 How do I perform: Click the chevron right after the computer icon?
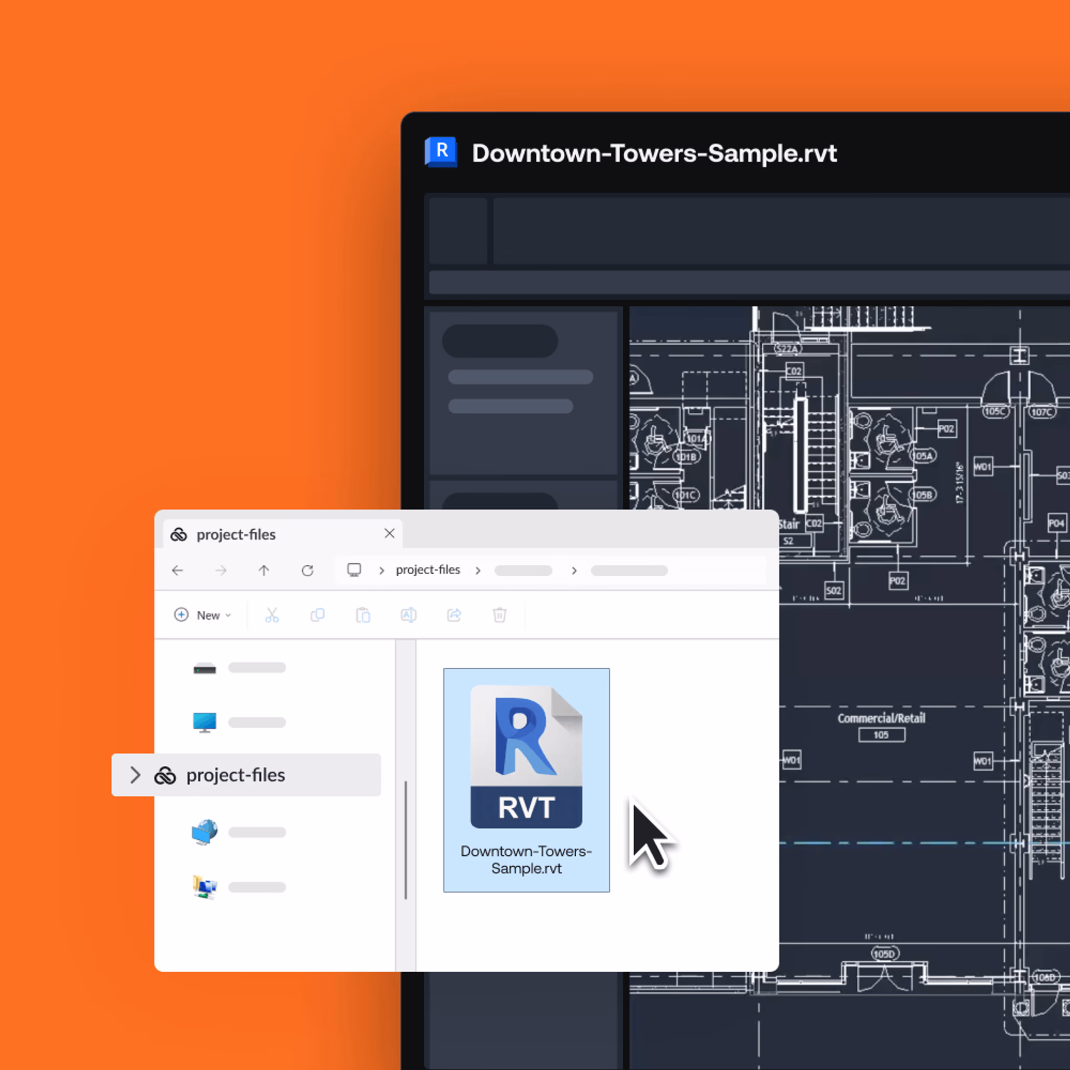pos(381,571)
